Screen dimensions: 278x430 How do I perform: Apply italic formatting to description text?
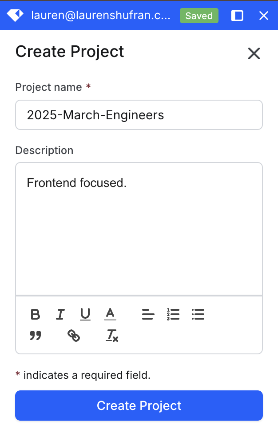tap(60, 314)
